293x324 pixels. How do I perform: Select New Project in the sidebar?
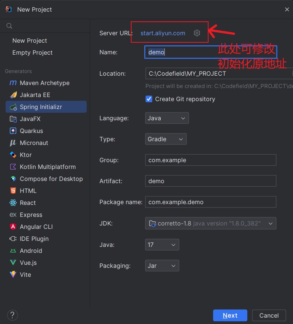point(30,41)
